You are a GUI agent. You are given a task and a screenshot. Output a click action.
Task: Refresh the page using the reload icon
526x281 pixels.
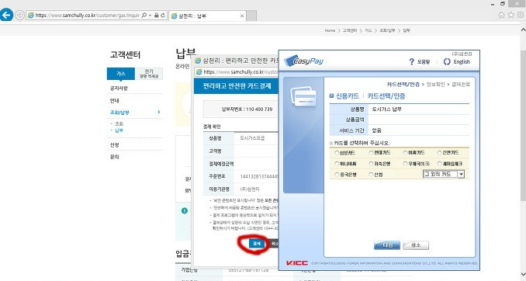click(163, 16)
